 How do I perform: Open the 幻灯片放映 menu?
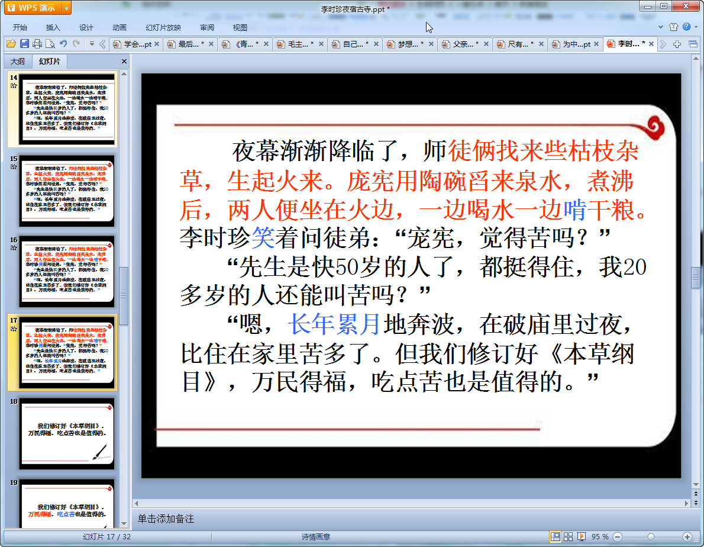click(163, 27)
